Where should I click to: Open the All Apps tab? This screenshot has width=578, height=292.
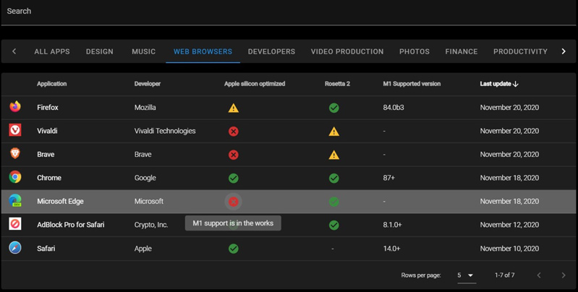tap(52, 51)
